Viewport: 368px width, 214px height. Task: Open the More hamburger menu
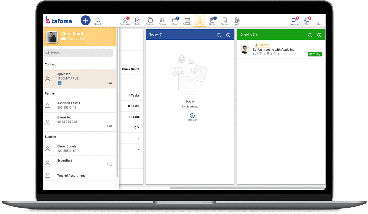pyautogui.click(x=319, y=20)
